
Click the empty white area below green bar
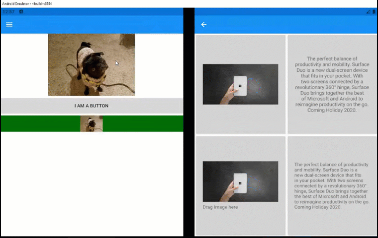pyautogui.click(x=92, y=184)
